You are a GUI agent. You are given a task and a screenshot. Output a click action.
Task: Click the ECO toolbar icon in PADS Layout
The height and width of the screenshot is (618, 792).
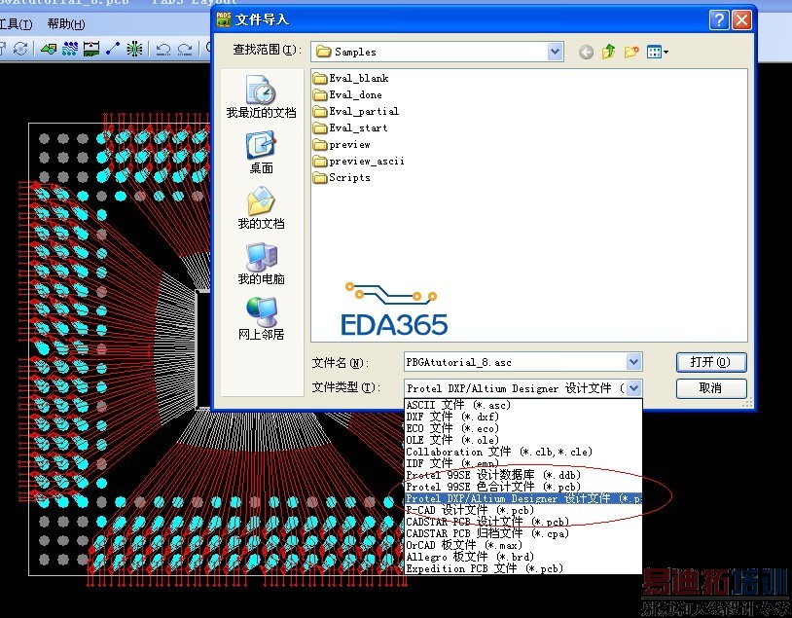point(113,49)
